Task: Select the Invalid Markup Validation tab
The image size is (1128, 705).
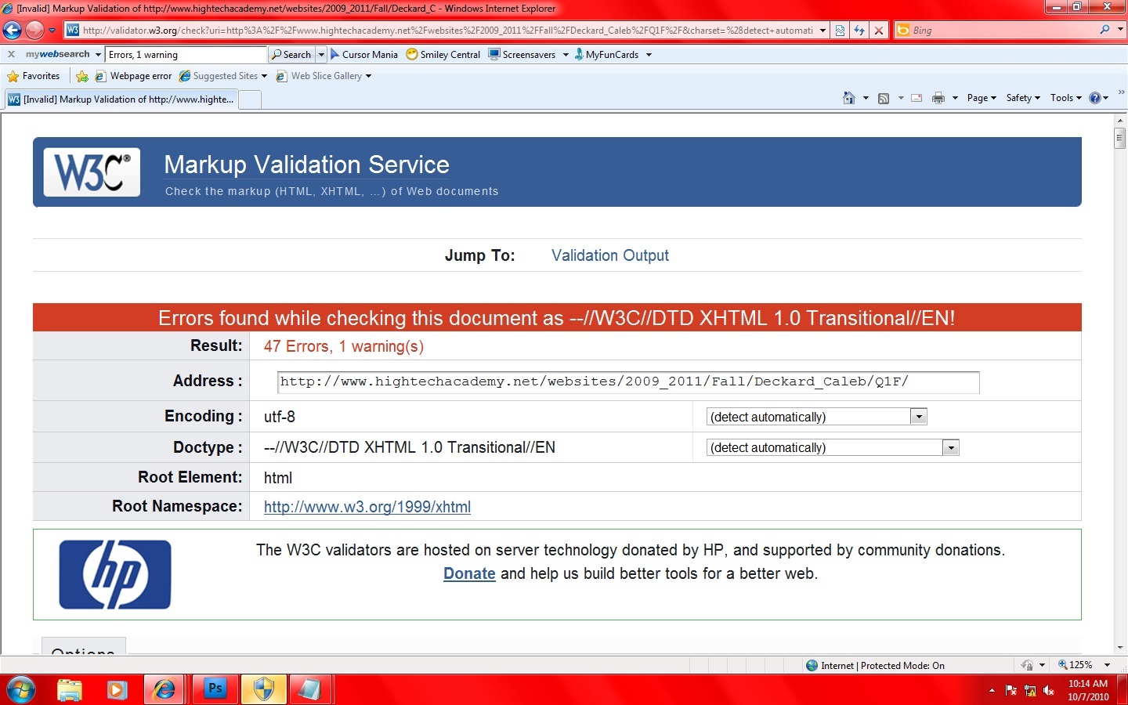Action: coord(121,99)
